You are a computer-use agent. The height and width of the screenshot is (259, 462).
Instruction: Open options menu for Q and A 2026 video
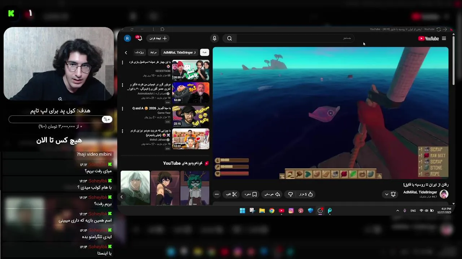(x=122, y=109)
